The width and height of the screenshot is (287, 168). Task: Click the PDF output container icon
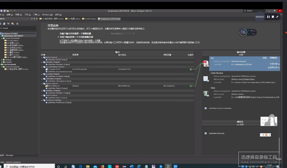205,64
